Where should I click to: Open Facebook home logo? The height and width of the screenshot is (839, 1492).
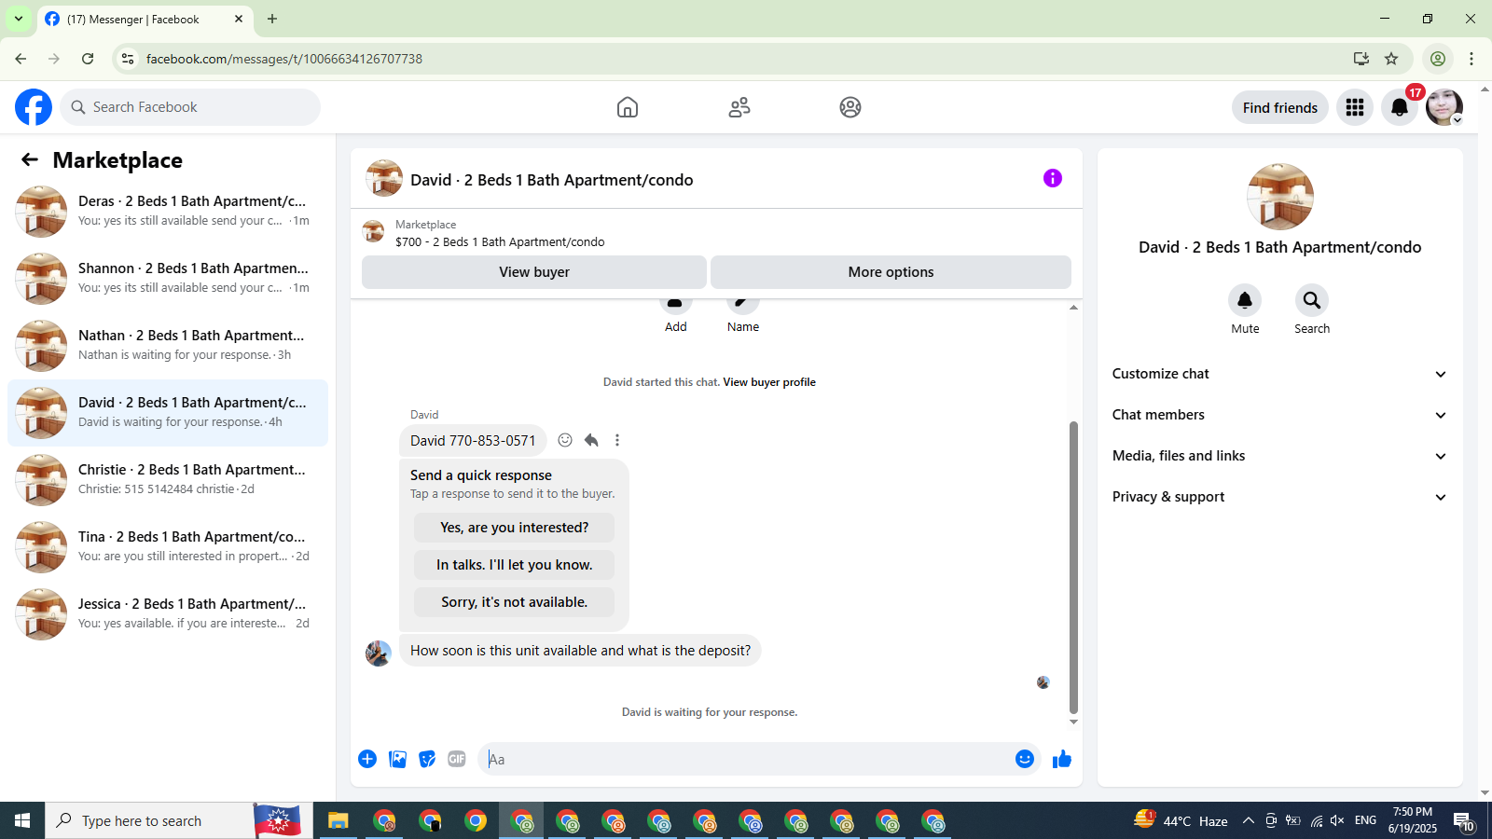click(x=34, y=107)
